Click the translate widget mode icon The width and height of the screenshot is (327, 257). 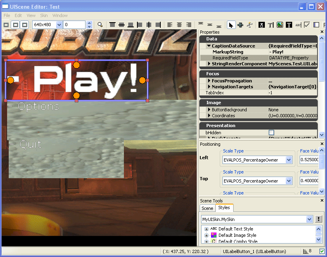point(241,25)
